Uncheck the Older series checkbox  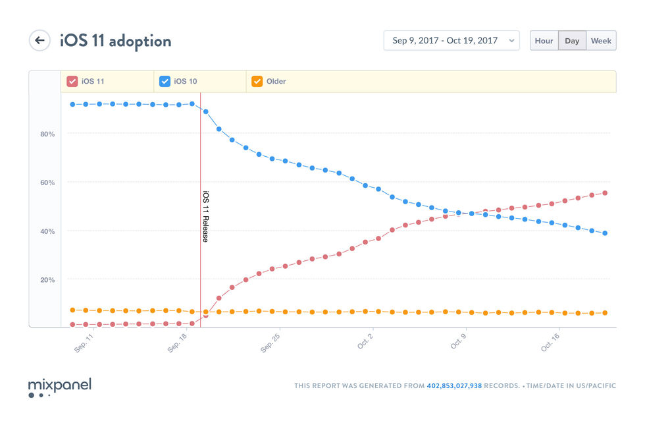coord(257,82)
